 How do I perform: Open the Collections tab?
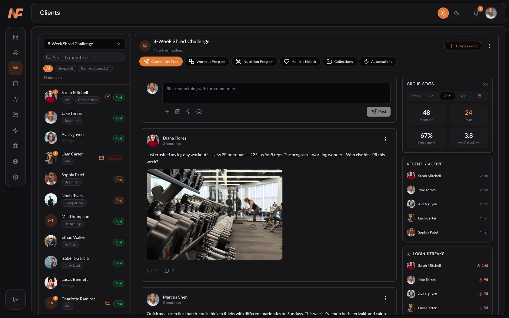340,61
